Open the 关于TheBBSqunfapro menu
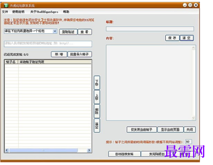 44,12
